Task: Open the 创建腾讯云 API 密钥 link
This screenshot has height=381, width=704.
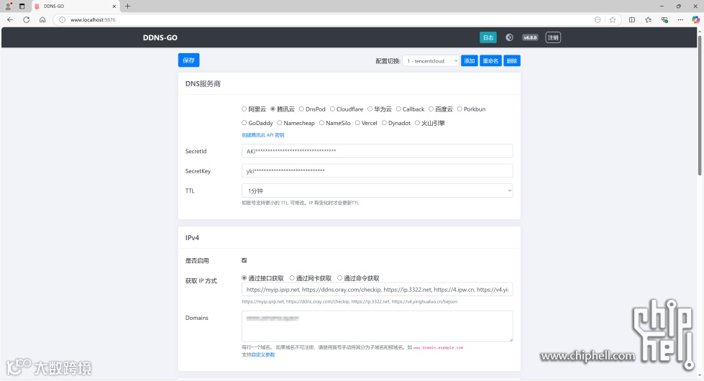Action: (263, 135)
